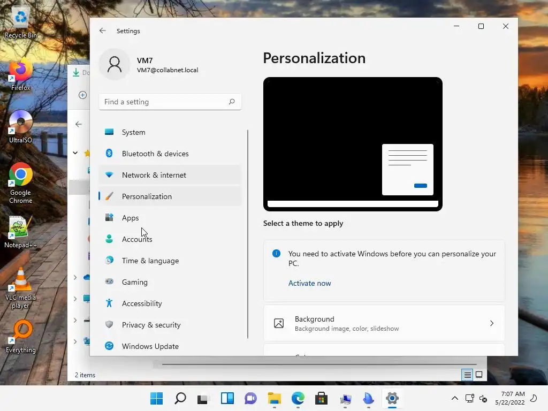The width and height of the screenshot is (548, 411).
Task: Expand the OneDrive tree node in File Explorer
Action: (x=75, y=277)
